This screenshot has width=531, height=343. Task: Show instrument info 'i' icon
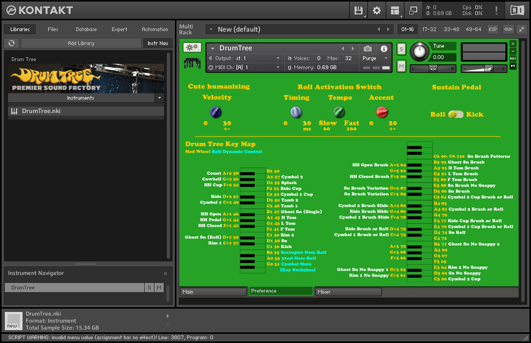coord(383,49)
